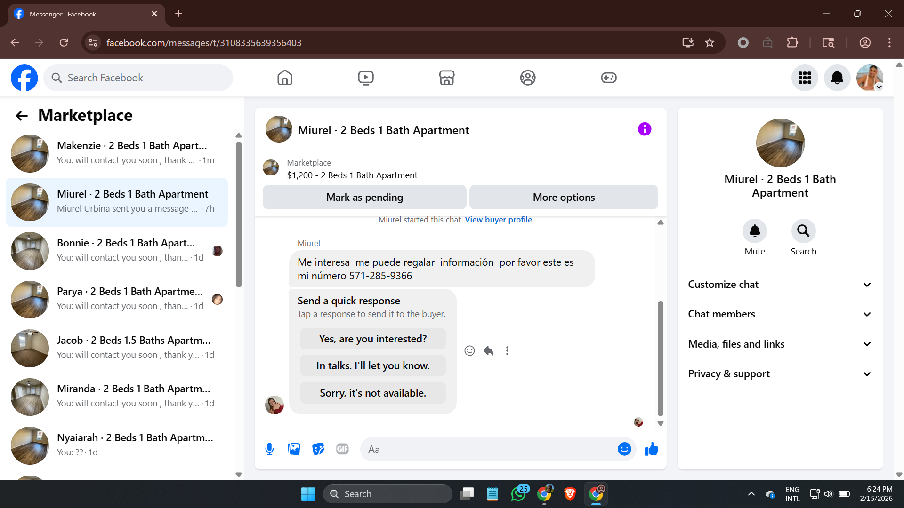Click the Aa message input field
The height and width of the screenshot is (508, 904).
point(488,449)
